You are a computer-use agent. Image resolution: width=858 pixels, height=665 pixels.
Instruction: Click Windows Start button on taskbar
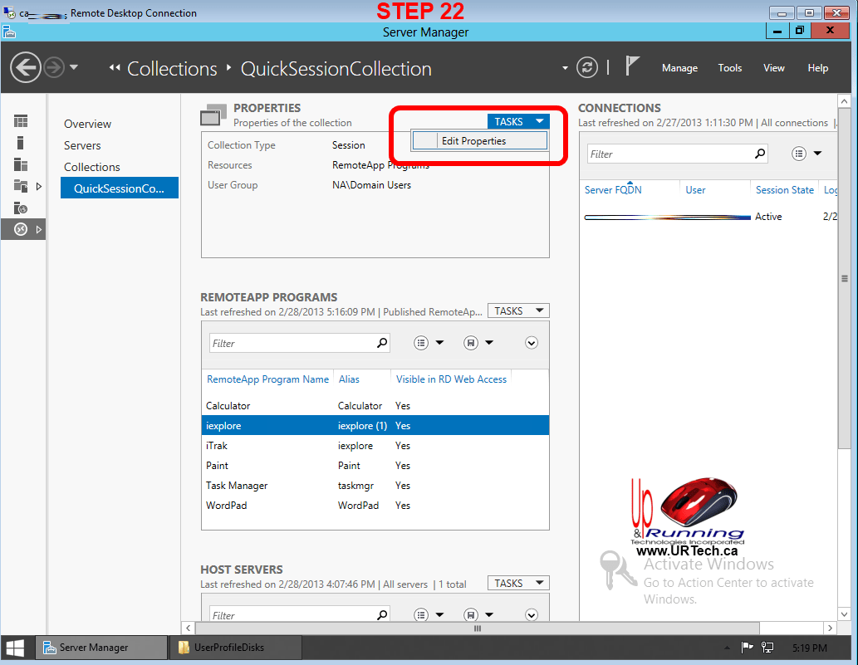tap(16, 648)
